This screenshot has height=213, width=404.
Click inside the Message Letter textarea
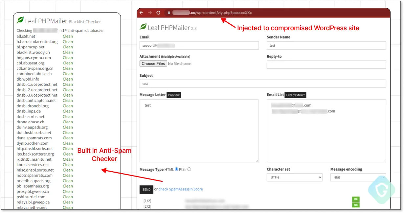click(x=199, y=131)
